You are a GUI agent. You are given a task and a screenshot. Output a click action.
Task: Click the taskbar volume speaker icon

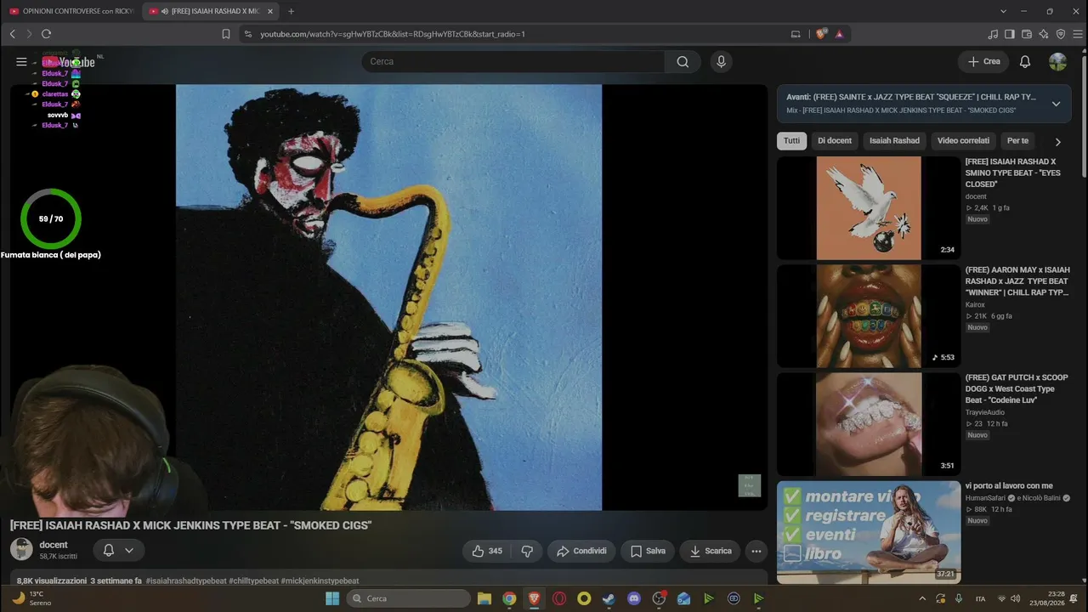(x=1014, y=598)
